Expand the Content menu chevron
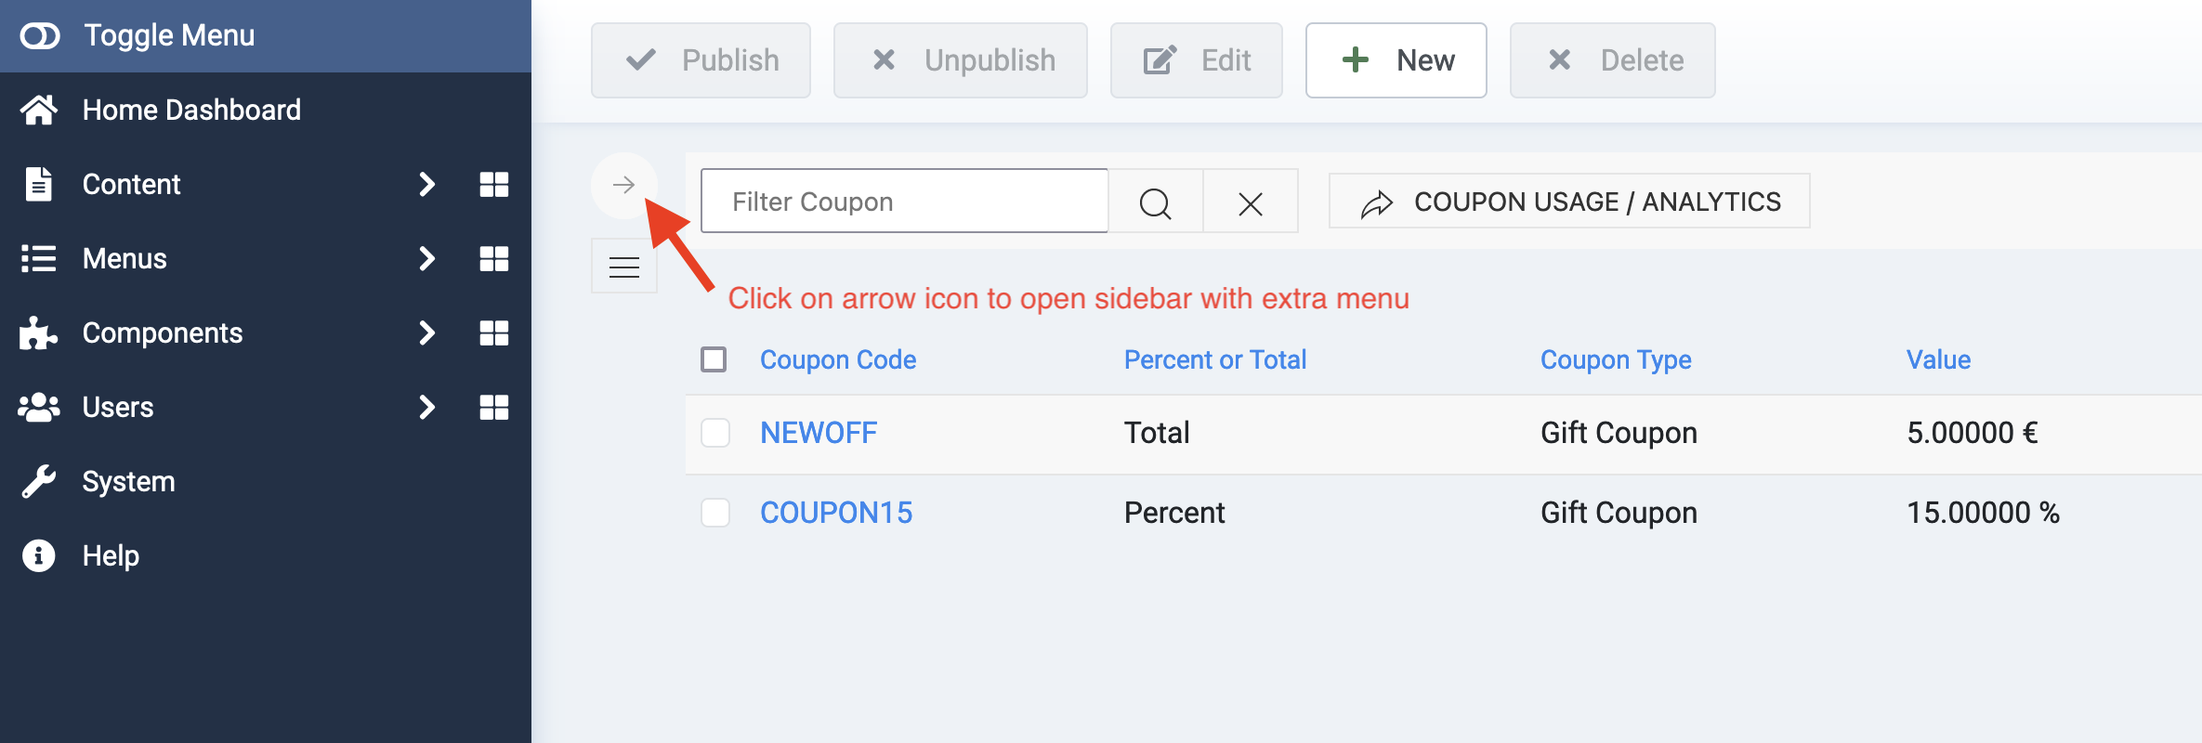Screen dimensions: 2202x743 pyautogui.click(x=426, y=184)
